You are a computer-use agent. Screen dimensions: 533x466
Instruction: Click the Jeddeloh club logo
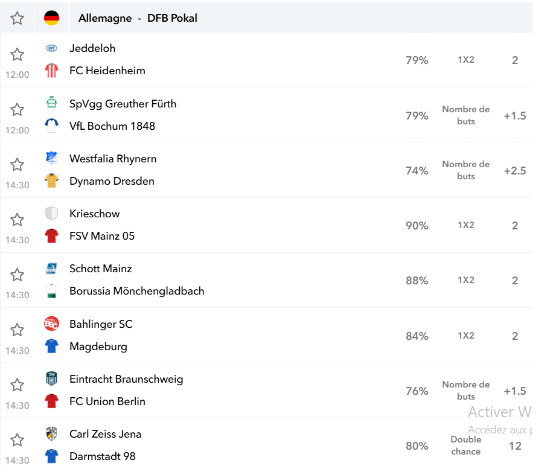pyautogui.click(x=52, y=48)
